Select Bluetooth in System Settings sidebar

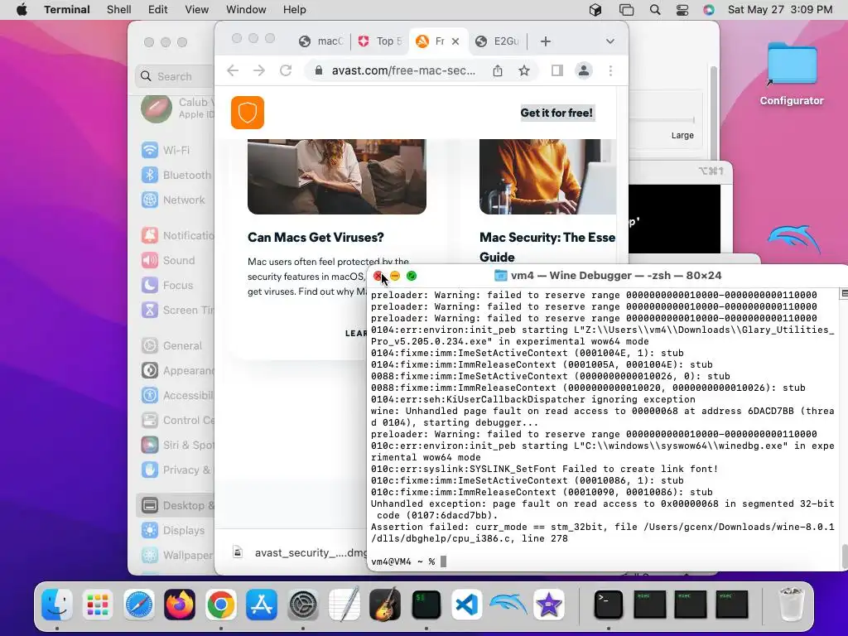coord(176,176)
